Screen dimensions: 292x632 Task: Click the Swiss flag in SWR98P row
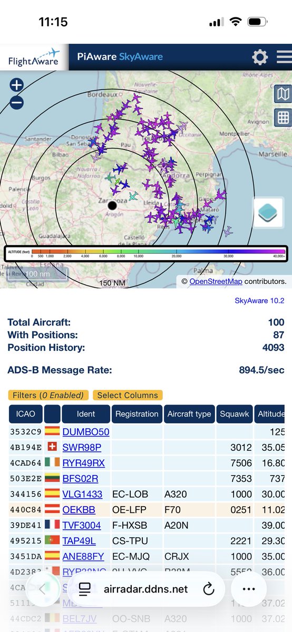pos(52,448)
